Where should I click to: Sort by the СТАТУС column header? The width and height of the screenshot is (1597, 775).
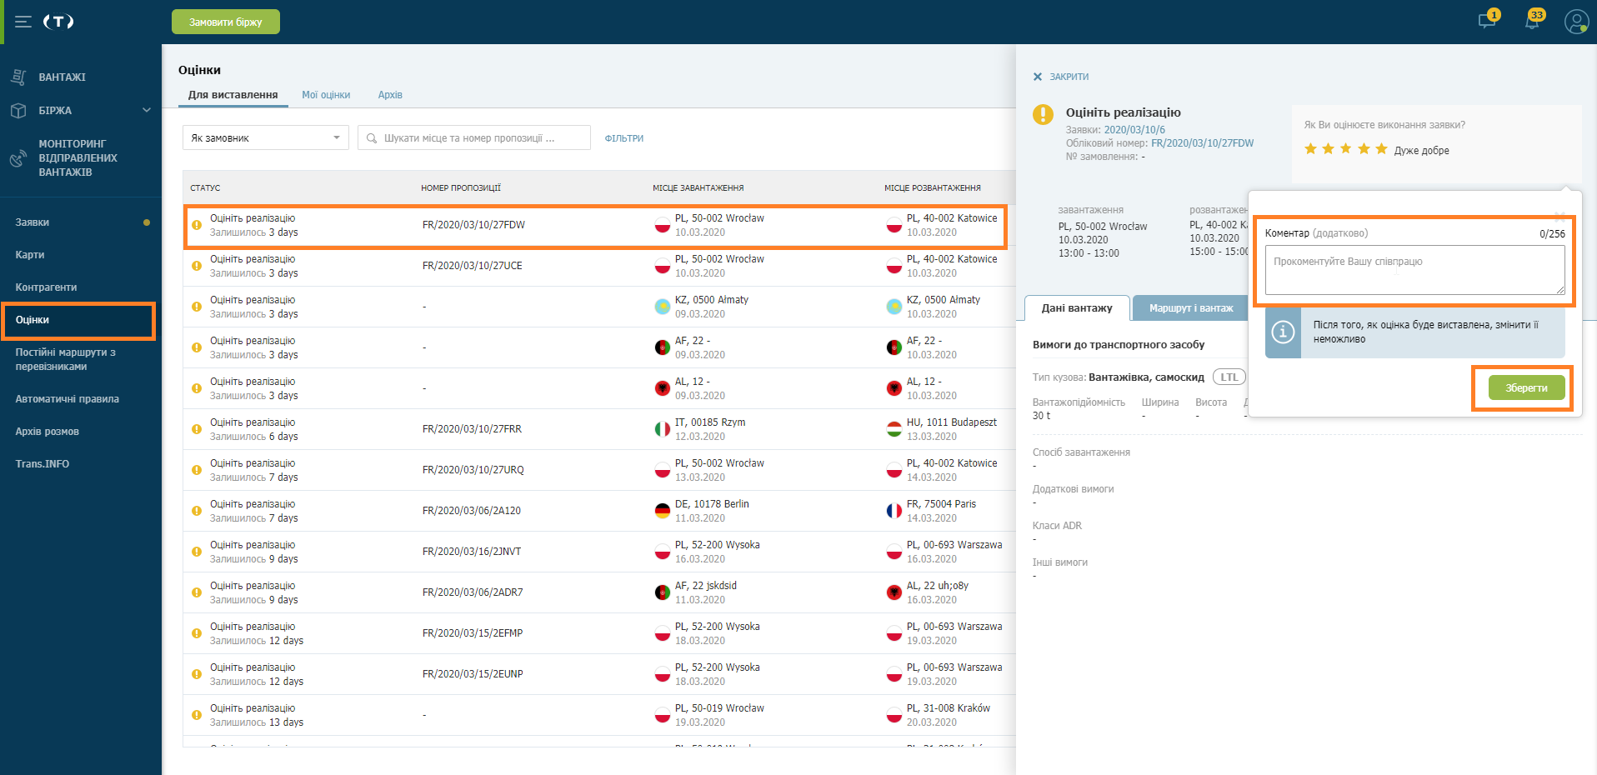point(205,188)
